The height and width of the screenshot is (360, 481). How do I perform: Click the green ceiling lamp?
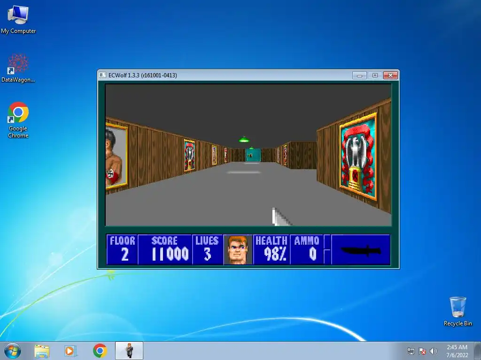244,140
